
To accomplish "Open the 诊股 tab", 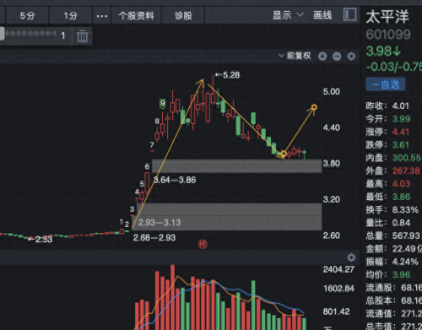I will (x=183, y=15).
